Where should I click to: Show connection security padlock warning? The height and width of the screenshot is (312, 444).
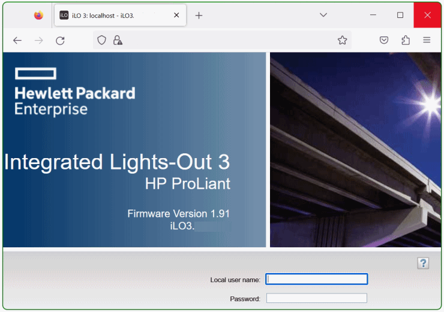[x=118, y=40]
